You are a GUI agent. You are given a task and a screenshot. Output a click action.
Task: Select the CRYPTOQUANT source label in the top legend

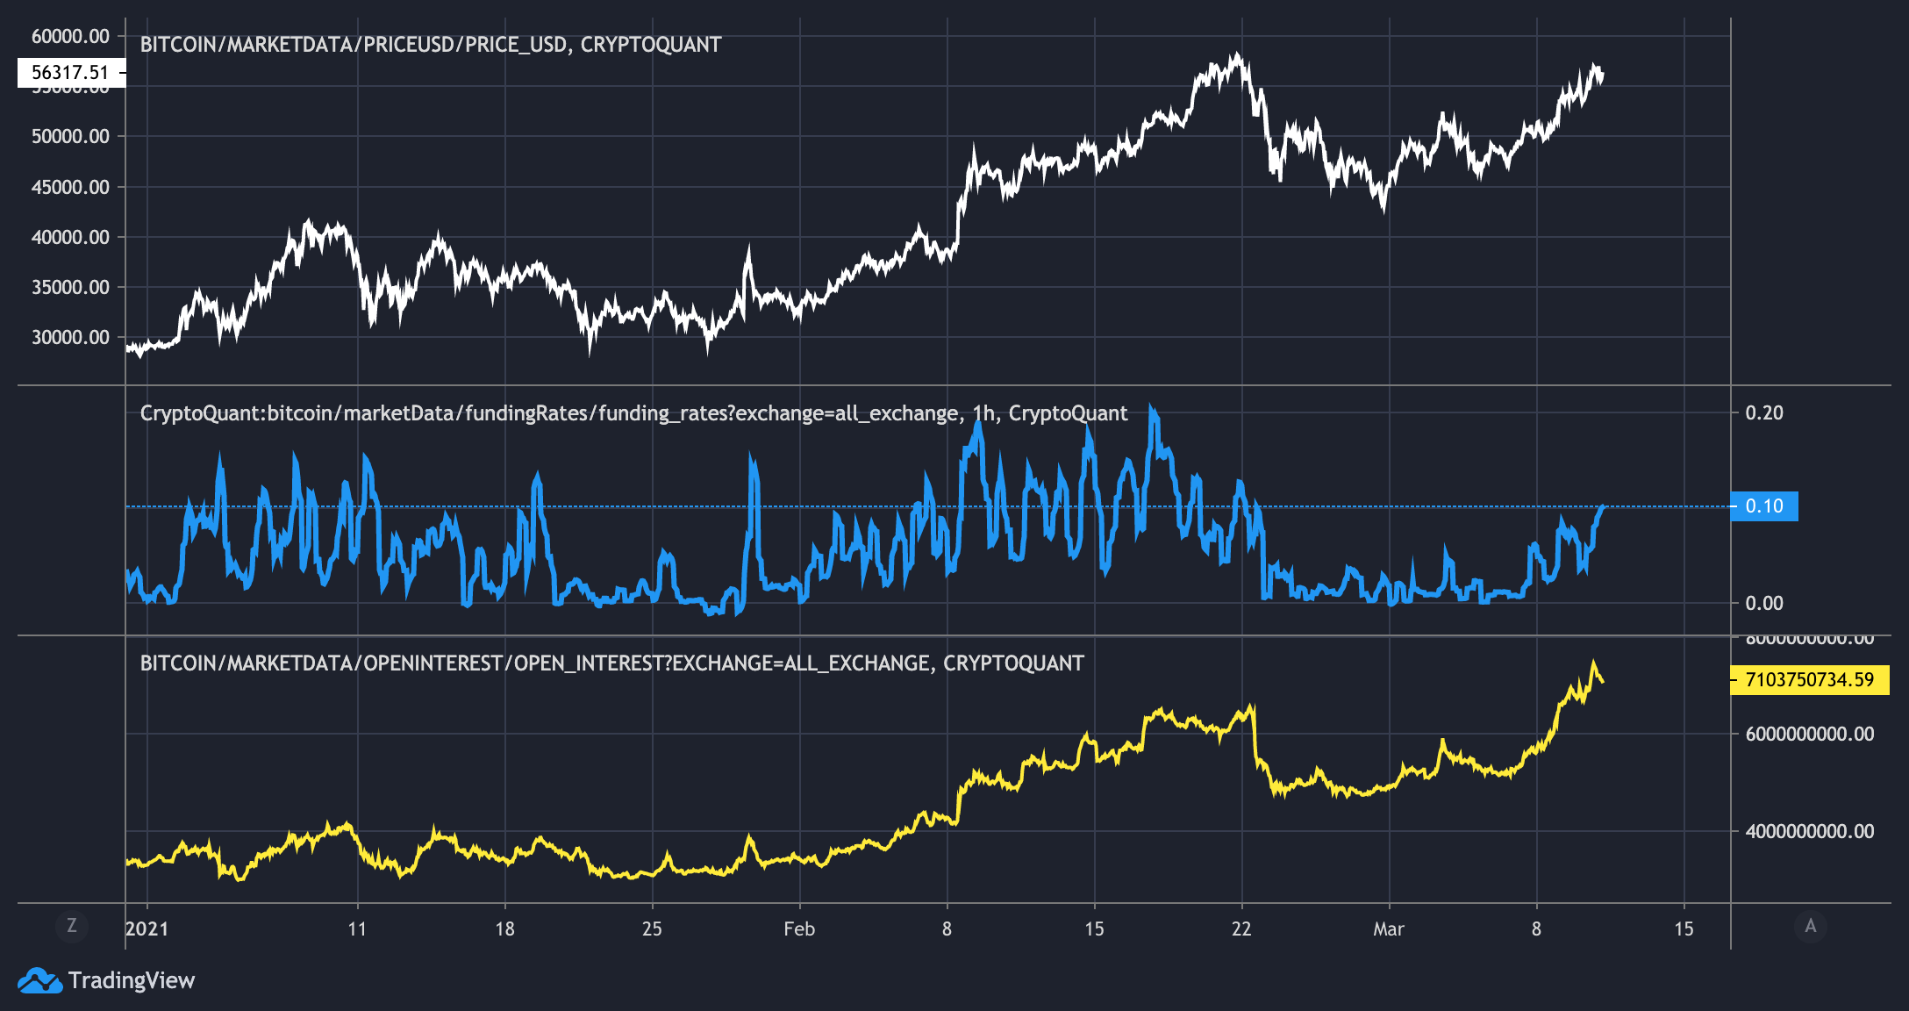(653, 45)
